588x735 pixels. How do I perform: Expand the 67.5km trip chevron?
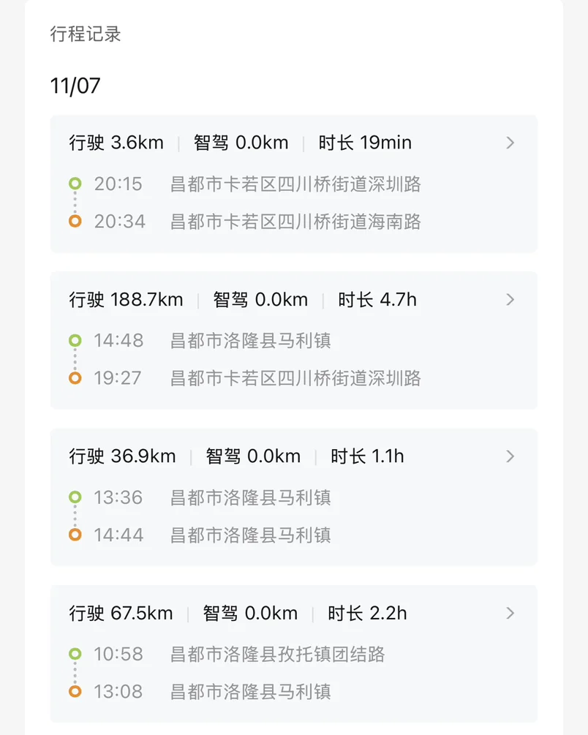510,613
